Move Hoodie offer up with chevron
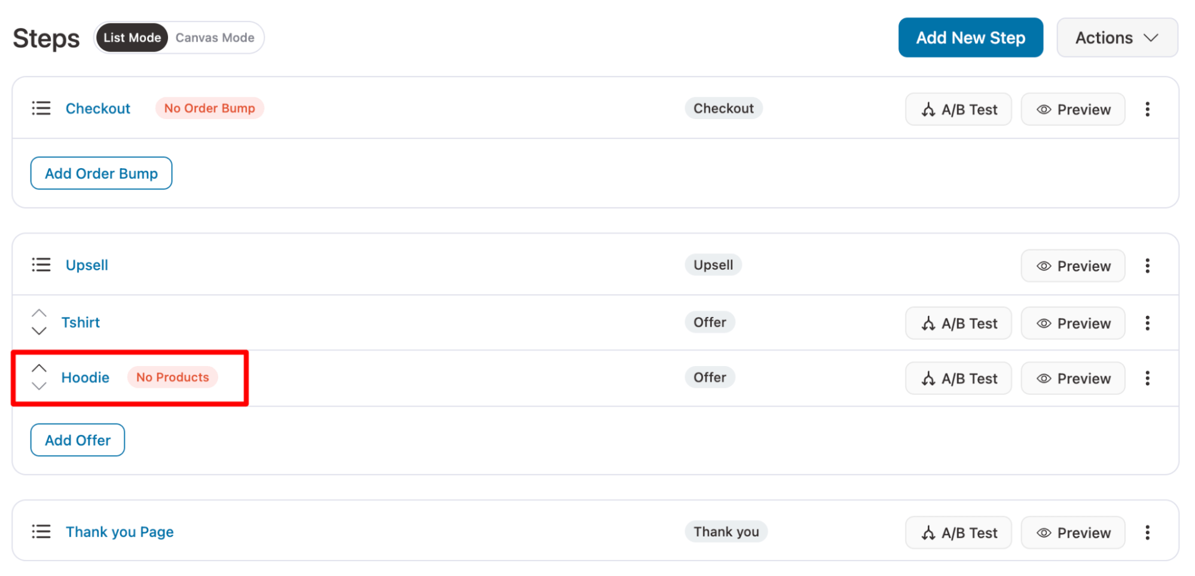The width and height of the screenshot is (1195, 576). [39, 368]
